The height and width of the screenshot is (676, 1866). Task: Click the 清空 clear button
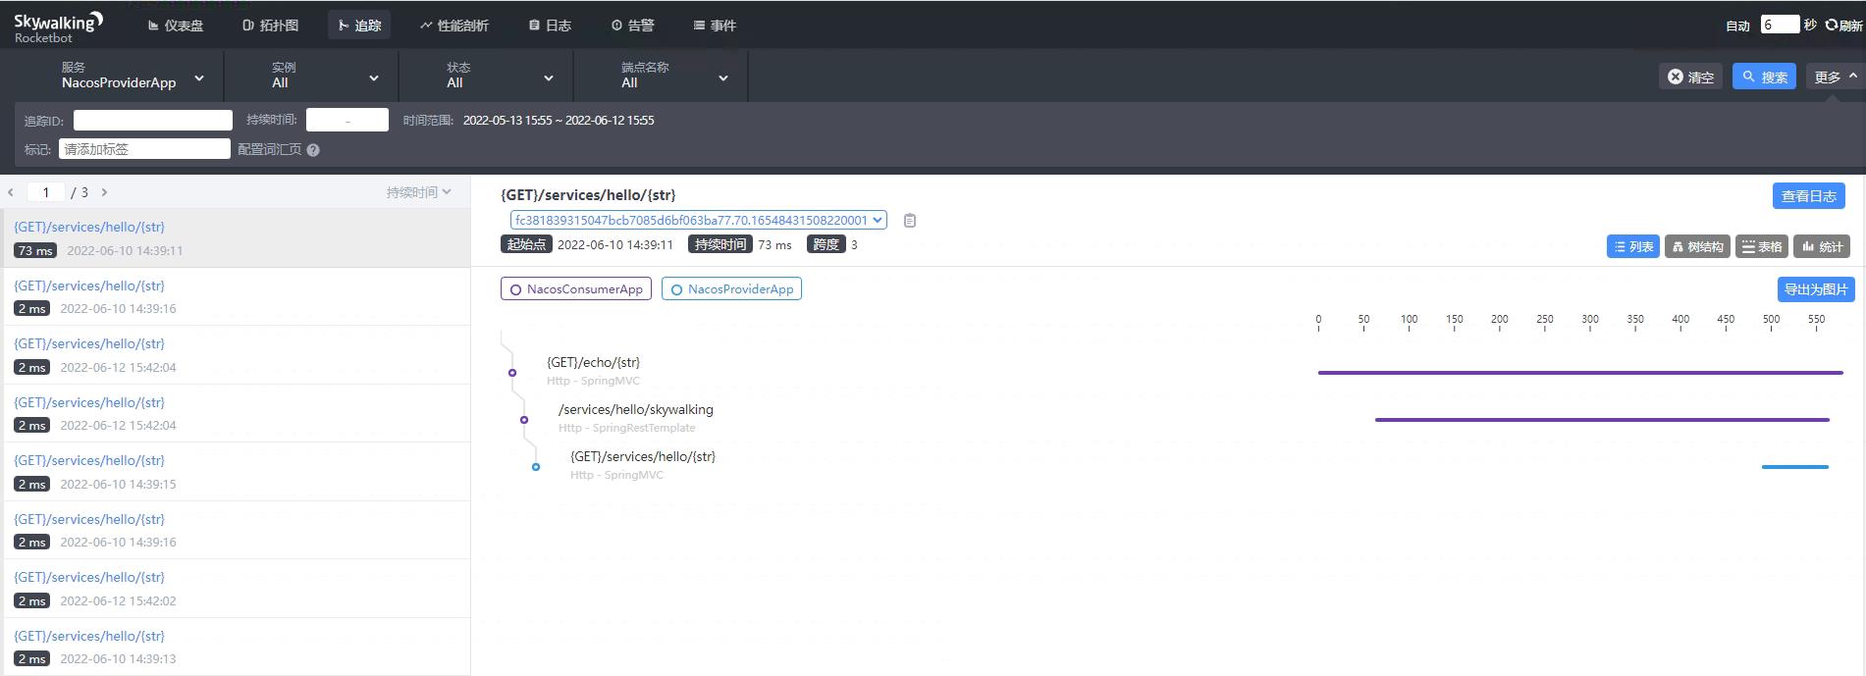click(x=1690, y=77)
